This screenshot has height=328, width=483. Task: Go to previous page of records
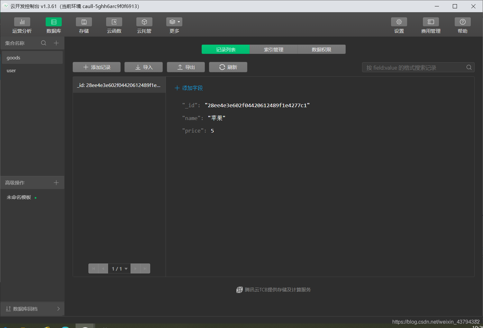[x=103, y=269]
